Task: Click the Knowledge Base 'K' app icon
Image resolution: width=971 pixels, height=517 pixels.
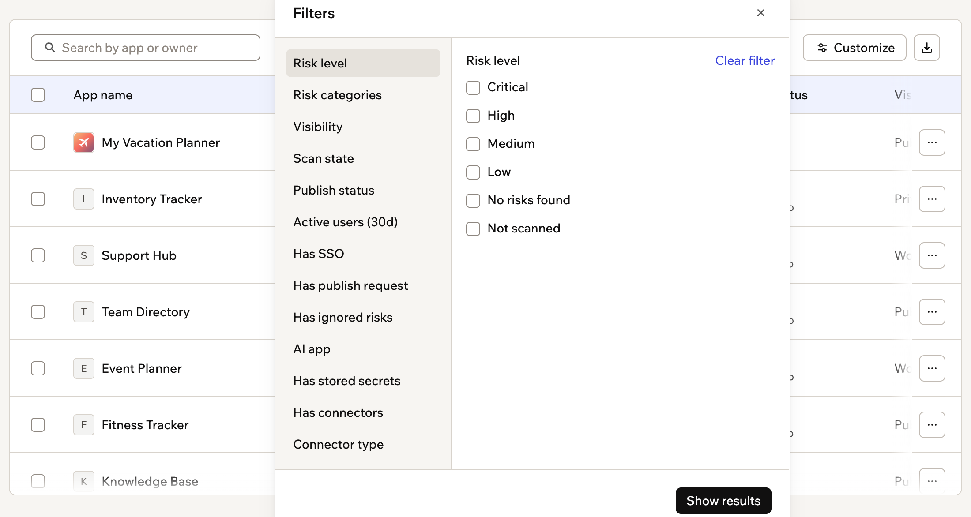Action: pyautogui.click(x=84, y=481)
